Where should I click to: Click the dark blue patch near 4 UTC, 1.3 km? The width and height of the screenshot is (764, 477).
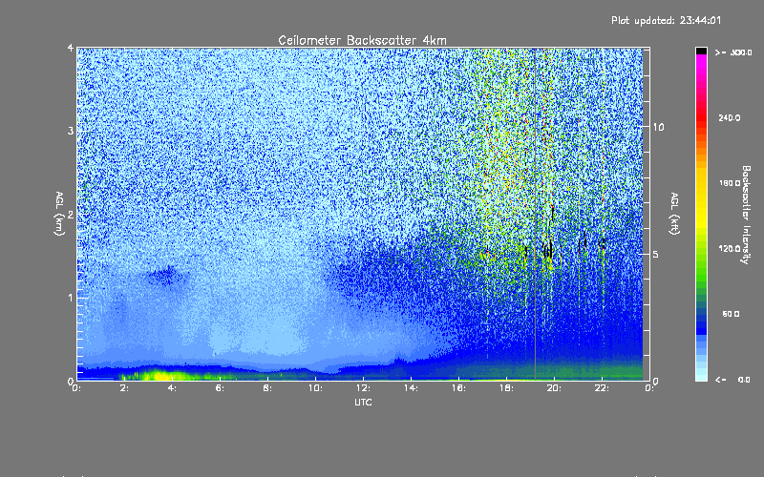[165, 276]
